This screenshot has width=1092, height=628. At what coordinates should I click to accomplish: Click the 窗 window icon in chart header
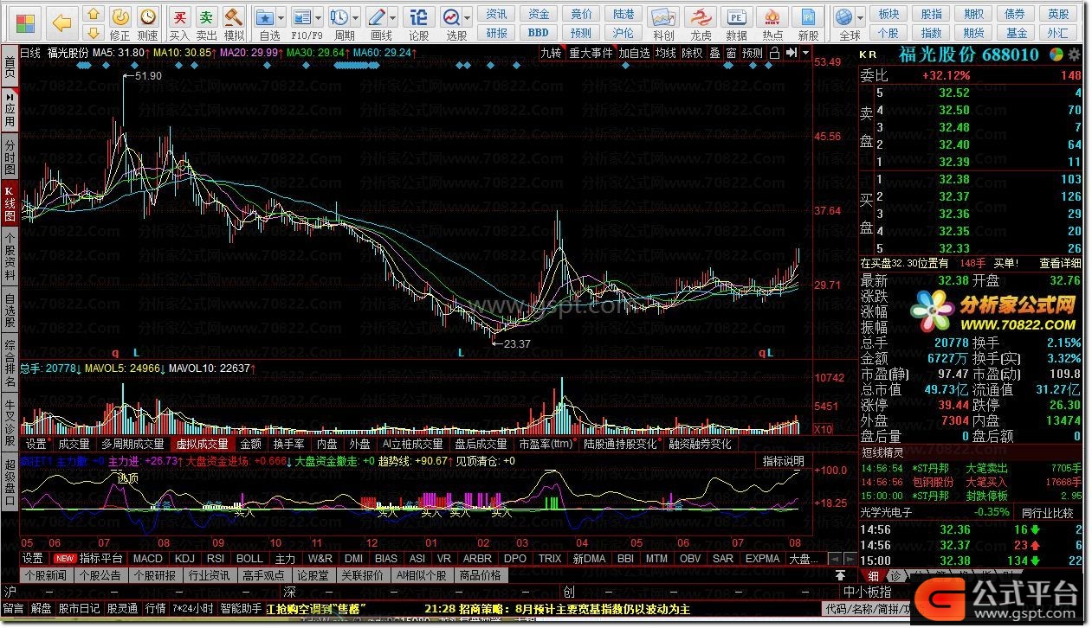coord(732,53)
